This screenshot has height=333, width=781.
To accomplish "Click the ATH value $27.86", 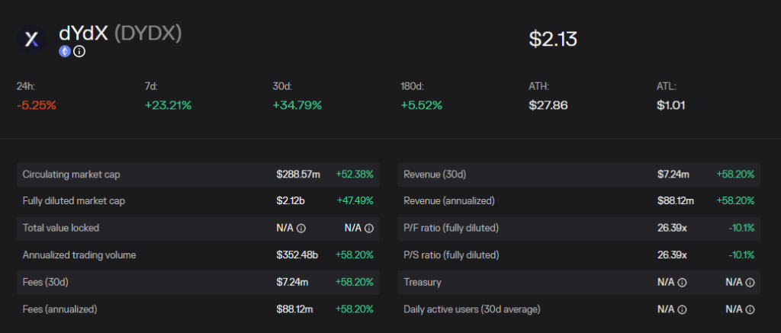I will click(x=548, y=105).
